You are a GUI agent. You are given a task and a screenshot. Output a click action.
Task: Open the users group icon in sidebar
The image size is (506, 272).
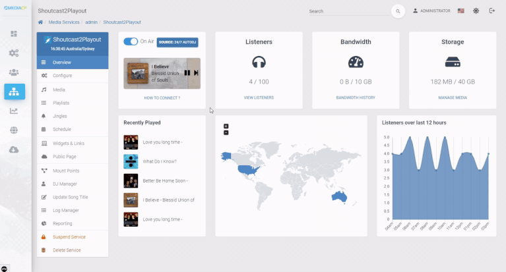(14, 72)
